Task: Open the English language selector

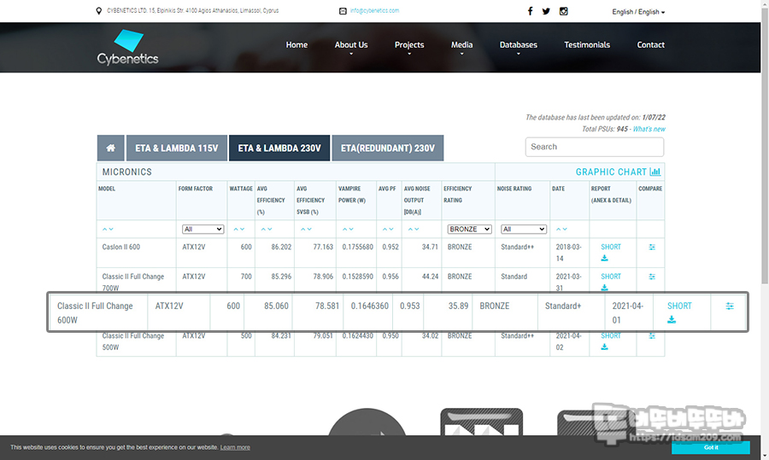Action: coord(638,12)
